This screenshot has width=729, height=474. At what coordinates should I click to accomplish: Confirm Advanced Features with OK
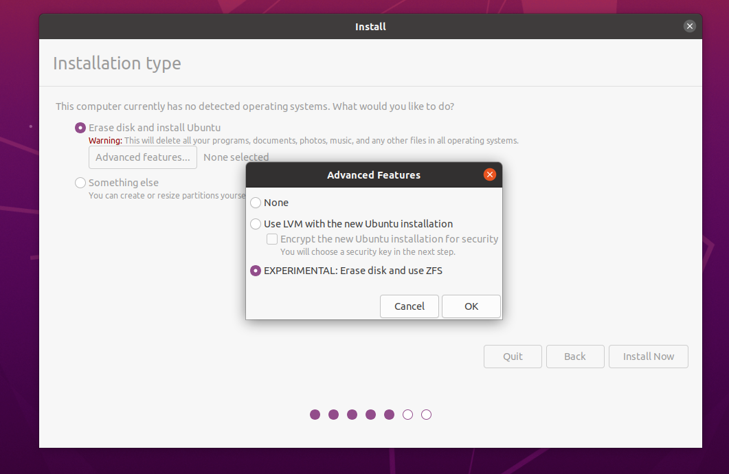(x=471, y=306)
